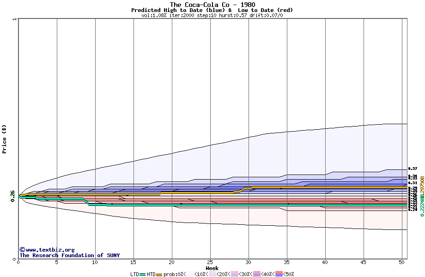
Task: Click subtitle 'Predicted High to Date (blue)'
Action: [x=178, y=10]
